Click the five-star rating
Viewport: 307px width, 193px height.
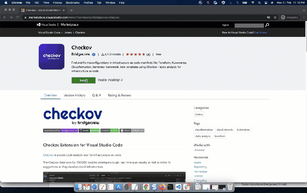pyautogui.click(x=135, y=54)
